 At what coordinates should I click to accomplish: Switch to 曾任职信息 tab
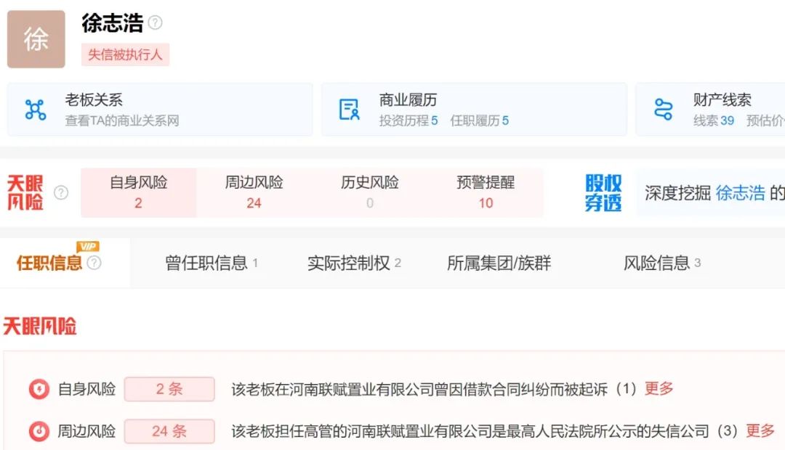[211, 263]
